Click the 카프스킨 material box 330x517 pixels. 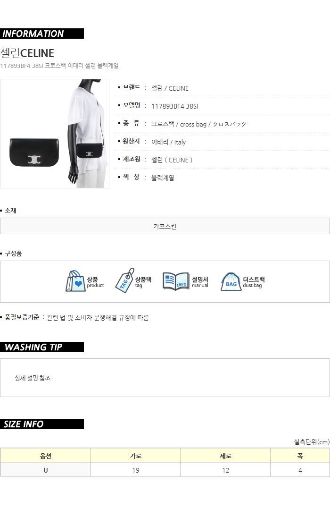point(165,226)
